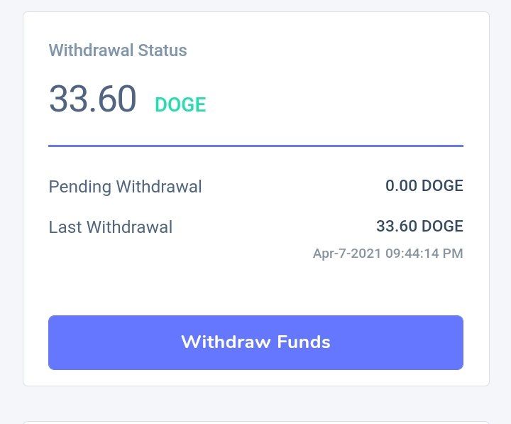This screenshot has width=511, height=424.
Task: Click the blue divider line below balance
Action: (255, 146)
